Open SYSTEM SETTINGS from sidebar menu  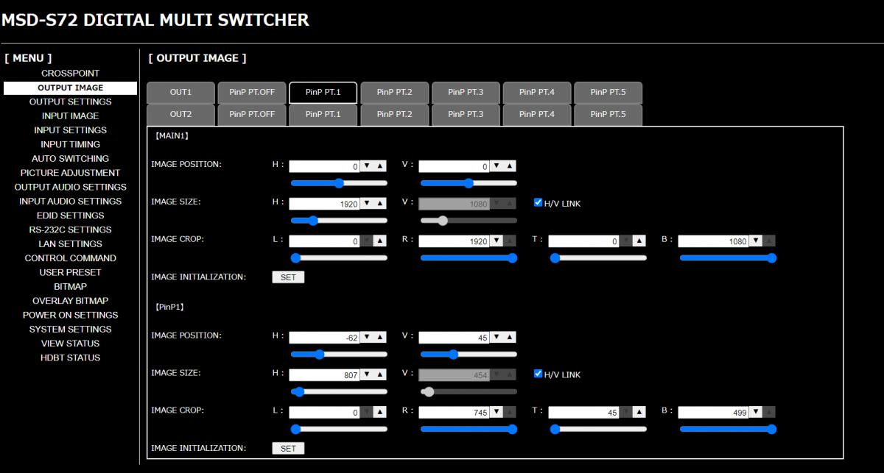70,329
